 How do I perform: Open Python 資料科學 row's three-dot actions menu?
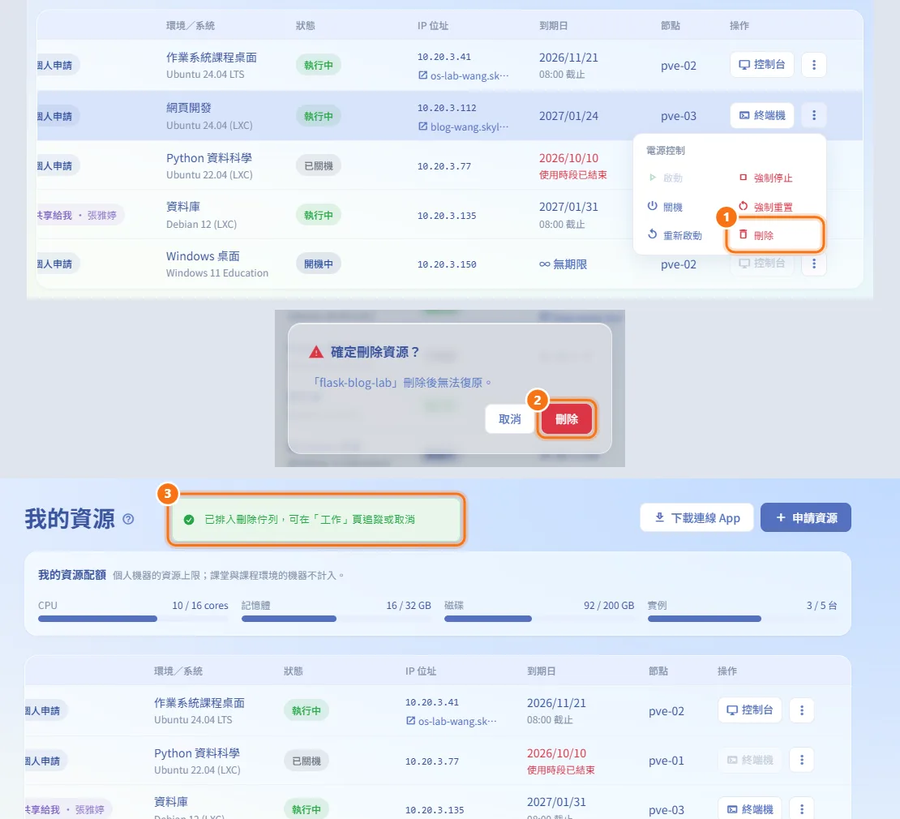(x=801, y=760)
